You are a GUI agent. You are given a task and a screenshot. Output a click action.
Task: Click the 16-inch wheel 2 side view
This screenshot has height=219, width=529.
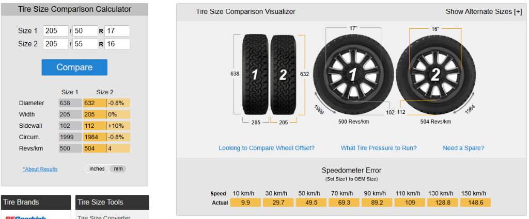pyautogui.click(x=434, y=75)
